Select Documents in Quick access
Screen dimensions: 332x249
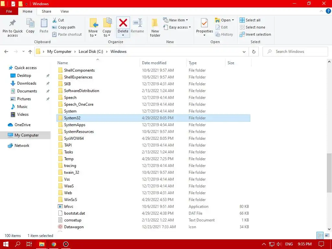[x=27, y=91]
